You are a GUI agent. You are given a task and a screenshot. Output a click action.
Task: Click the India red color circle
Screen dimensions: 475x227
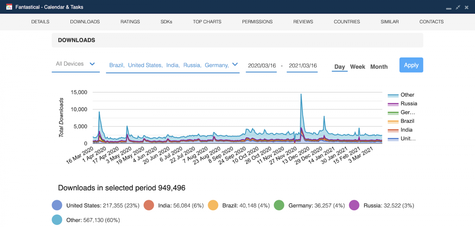pyautogui.click(x=149, y=205)
